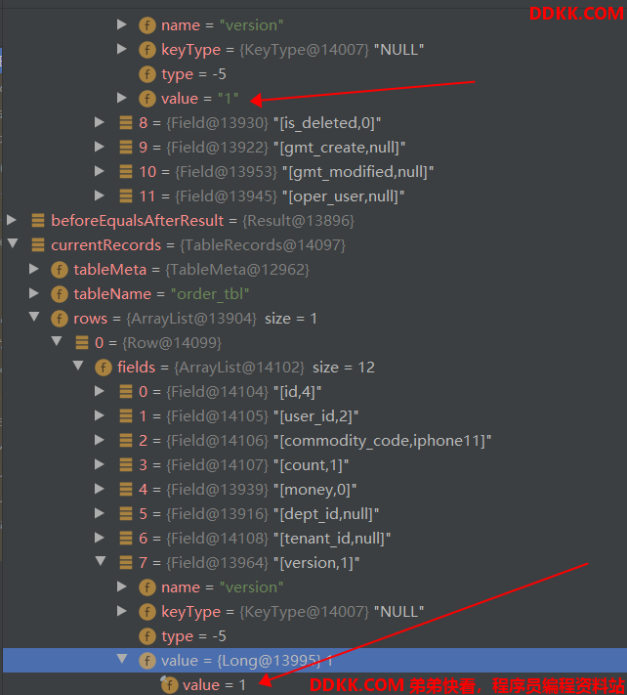Expand the value = "1" string node

tap(122, 98)
